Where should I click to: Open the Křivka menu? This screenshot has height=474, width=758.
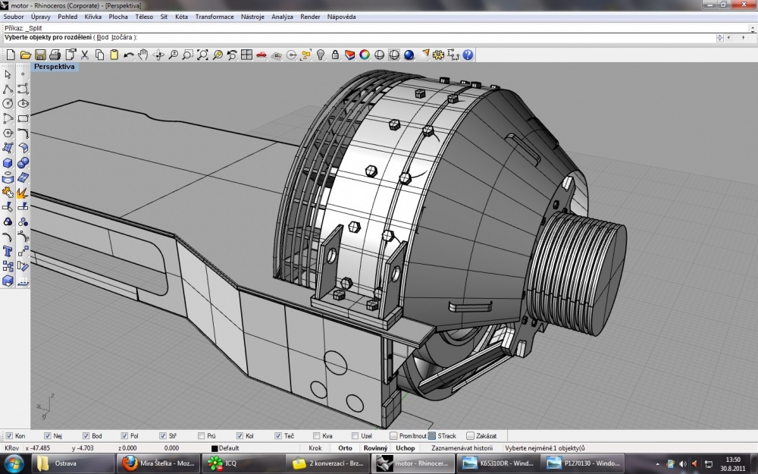point(92,17)
